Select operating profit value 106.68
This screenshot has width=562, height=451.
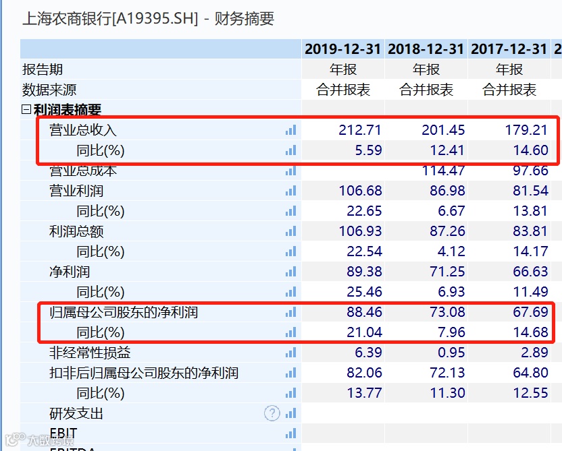360,191
